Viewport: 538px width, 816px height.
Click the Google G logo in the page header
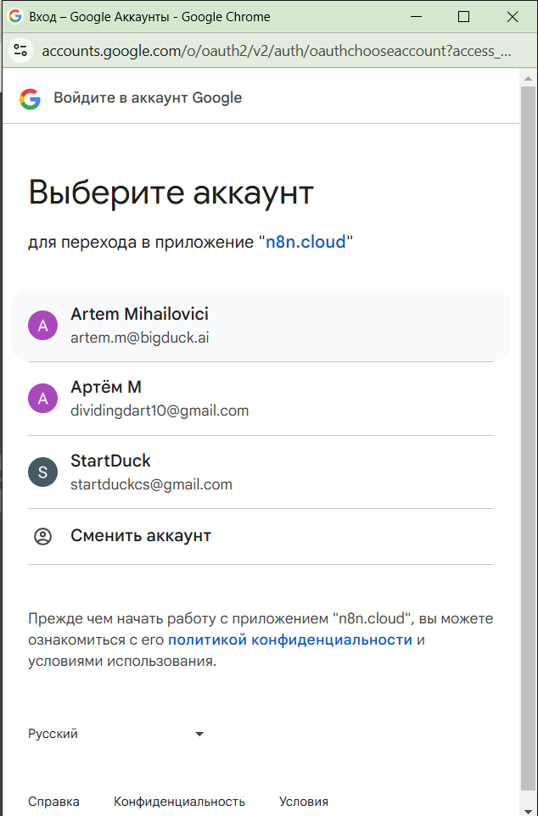(31, 98)
